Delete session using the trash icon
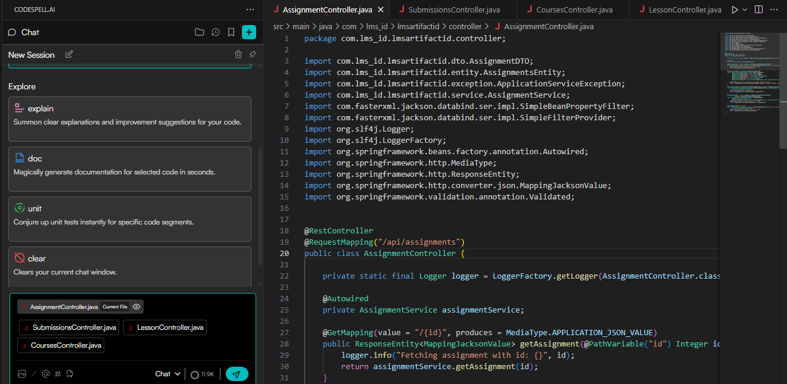 pyautogui.click(x=238, y=54)
